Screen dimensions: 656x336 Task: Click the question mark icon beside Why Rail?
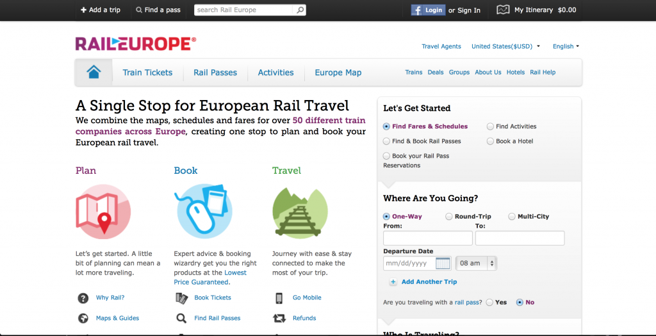pos(83,298)
